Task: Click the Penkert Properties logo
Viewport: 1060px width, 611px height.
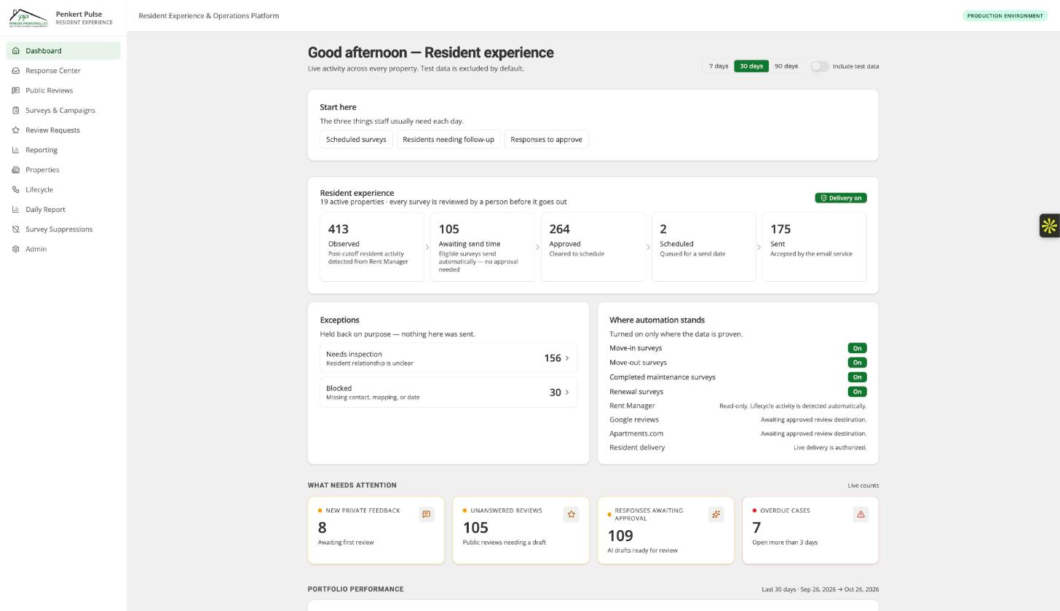Action: 28,17
